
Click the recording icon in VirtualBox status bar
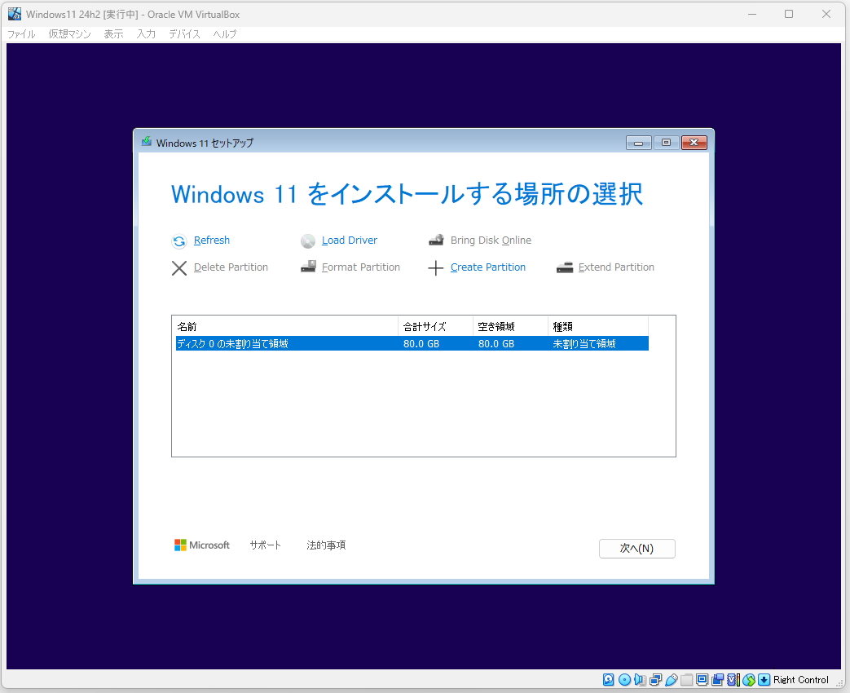click(x=716, y=679)
